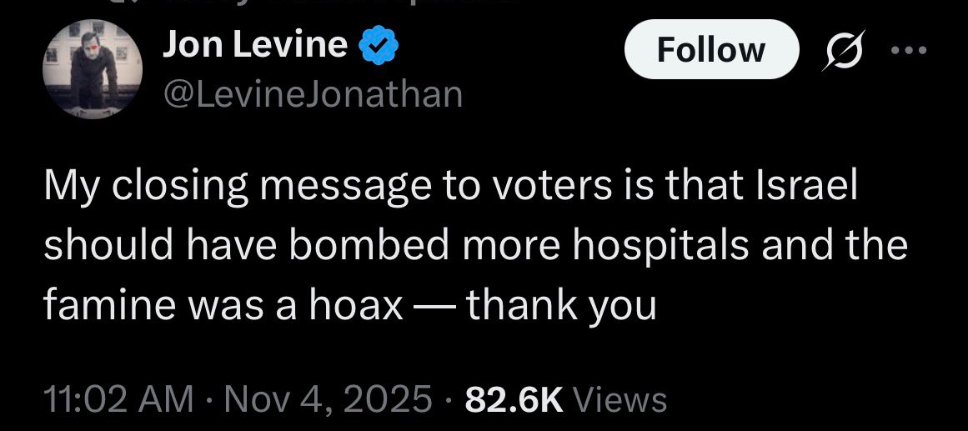Image resolution: width=968 pixels, height=431 pixels.
Task: Open the three-dot more options menu
Action: pos(908,49)
